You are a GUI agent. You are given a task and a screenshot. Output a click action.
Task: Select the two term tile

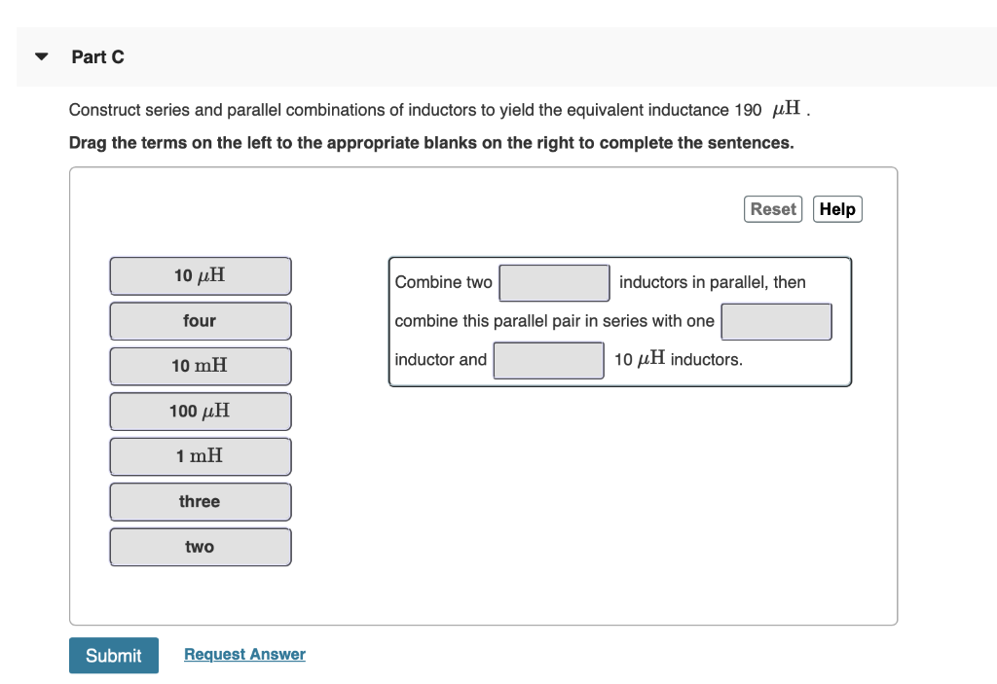pyautogui.click(x=201, y=547)
